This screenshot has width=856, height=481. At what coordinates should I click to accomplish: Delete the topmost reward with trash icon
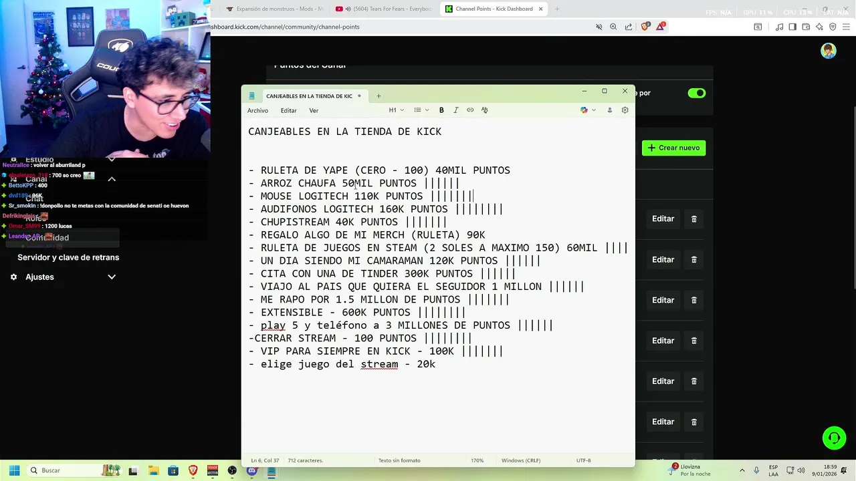point(693,218)
